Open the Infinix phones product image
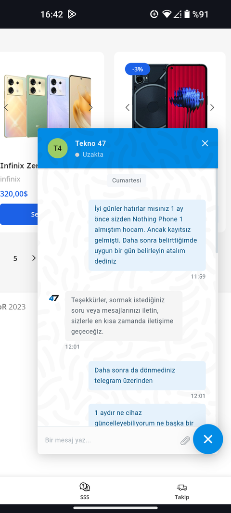The height and width of the screenshot is (513, 231). click(48, 106)
